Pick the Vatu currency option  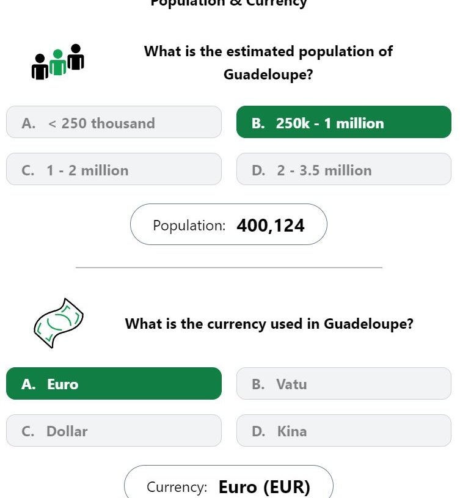click(344, 383)
